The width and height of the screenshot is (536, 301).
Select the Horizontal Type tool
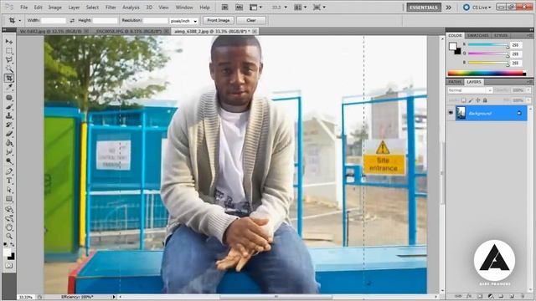click(9, 181)
